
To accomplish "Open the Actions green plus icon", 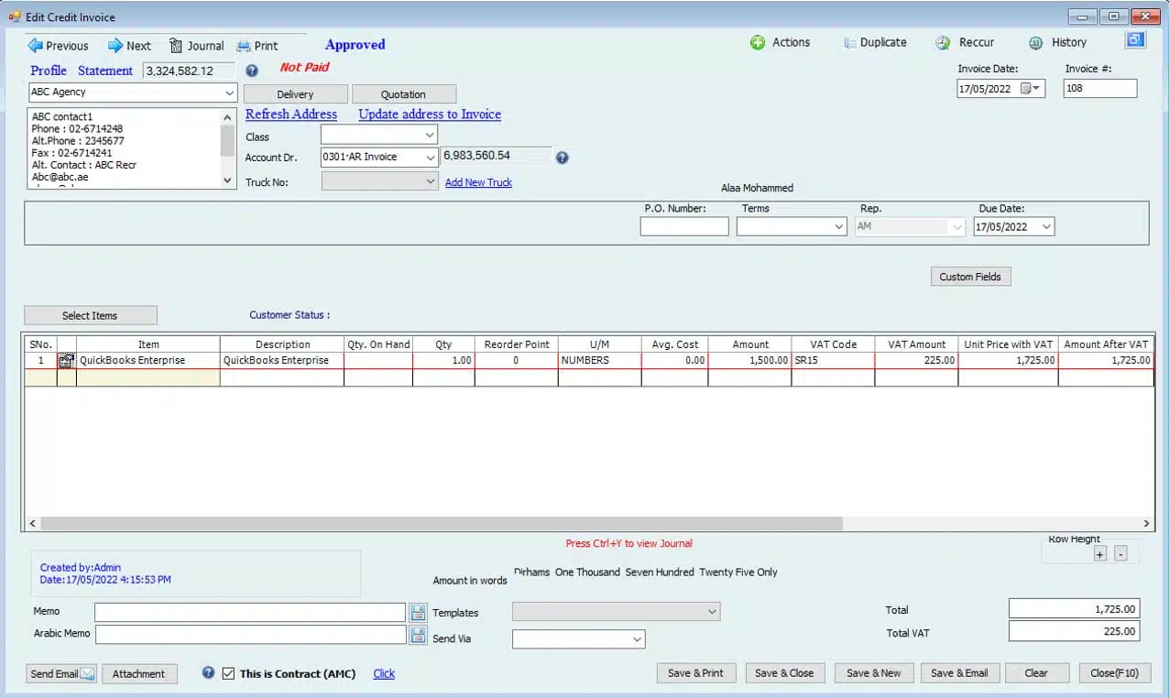I will (758, 42).
